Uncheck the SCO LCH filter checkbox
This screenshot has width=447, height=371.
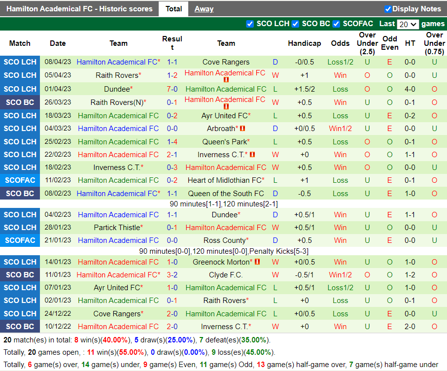[x=250, y=24]
